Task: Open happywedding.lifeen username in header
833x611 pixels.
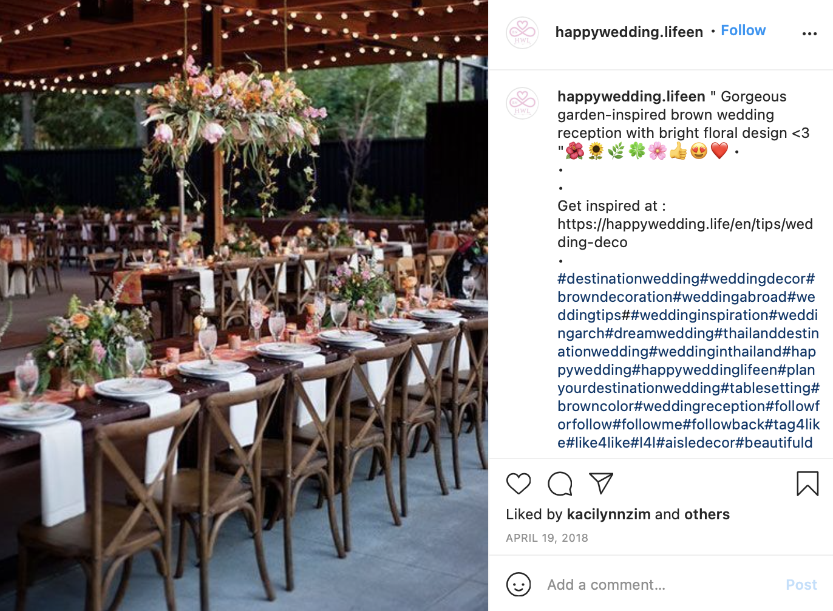Action: 629,32
